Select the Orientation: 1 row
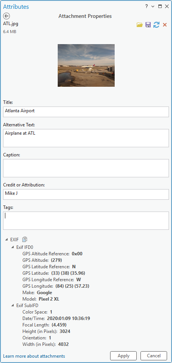 coord(37,338)
